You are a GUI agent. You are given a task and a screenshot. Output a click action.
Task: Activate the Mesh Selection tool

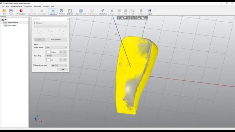[21, 12]
